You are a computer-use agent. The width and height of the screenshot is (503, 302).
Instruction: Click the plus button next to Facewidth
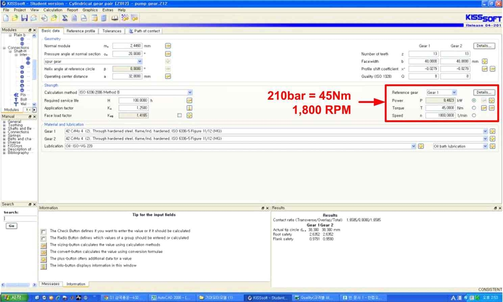tap(485, 61)
